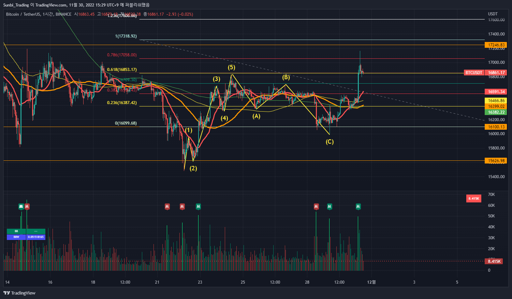Click the 30K volume axis value

(491, 238)
